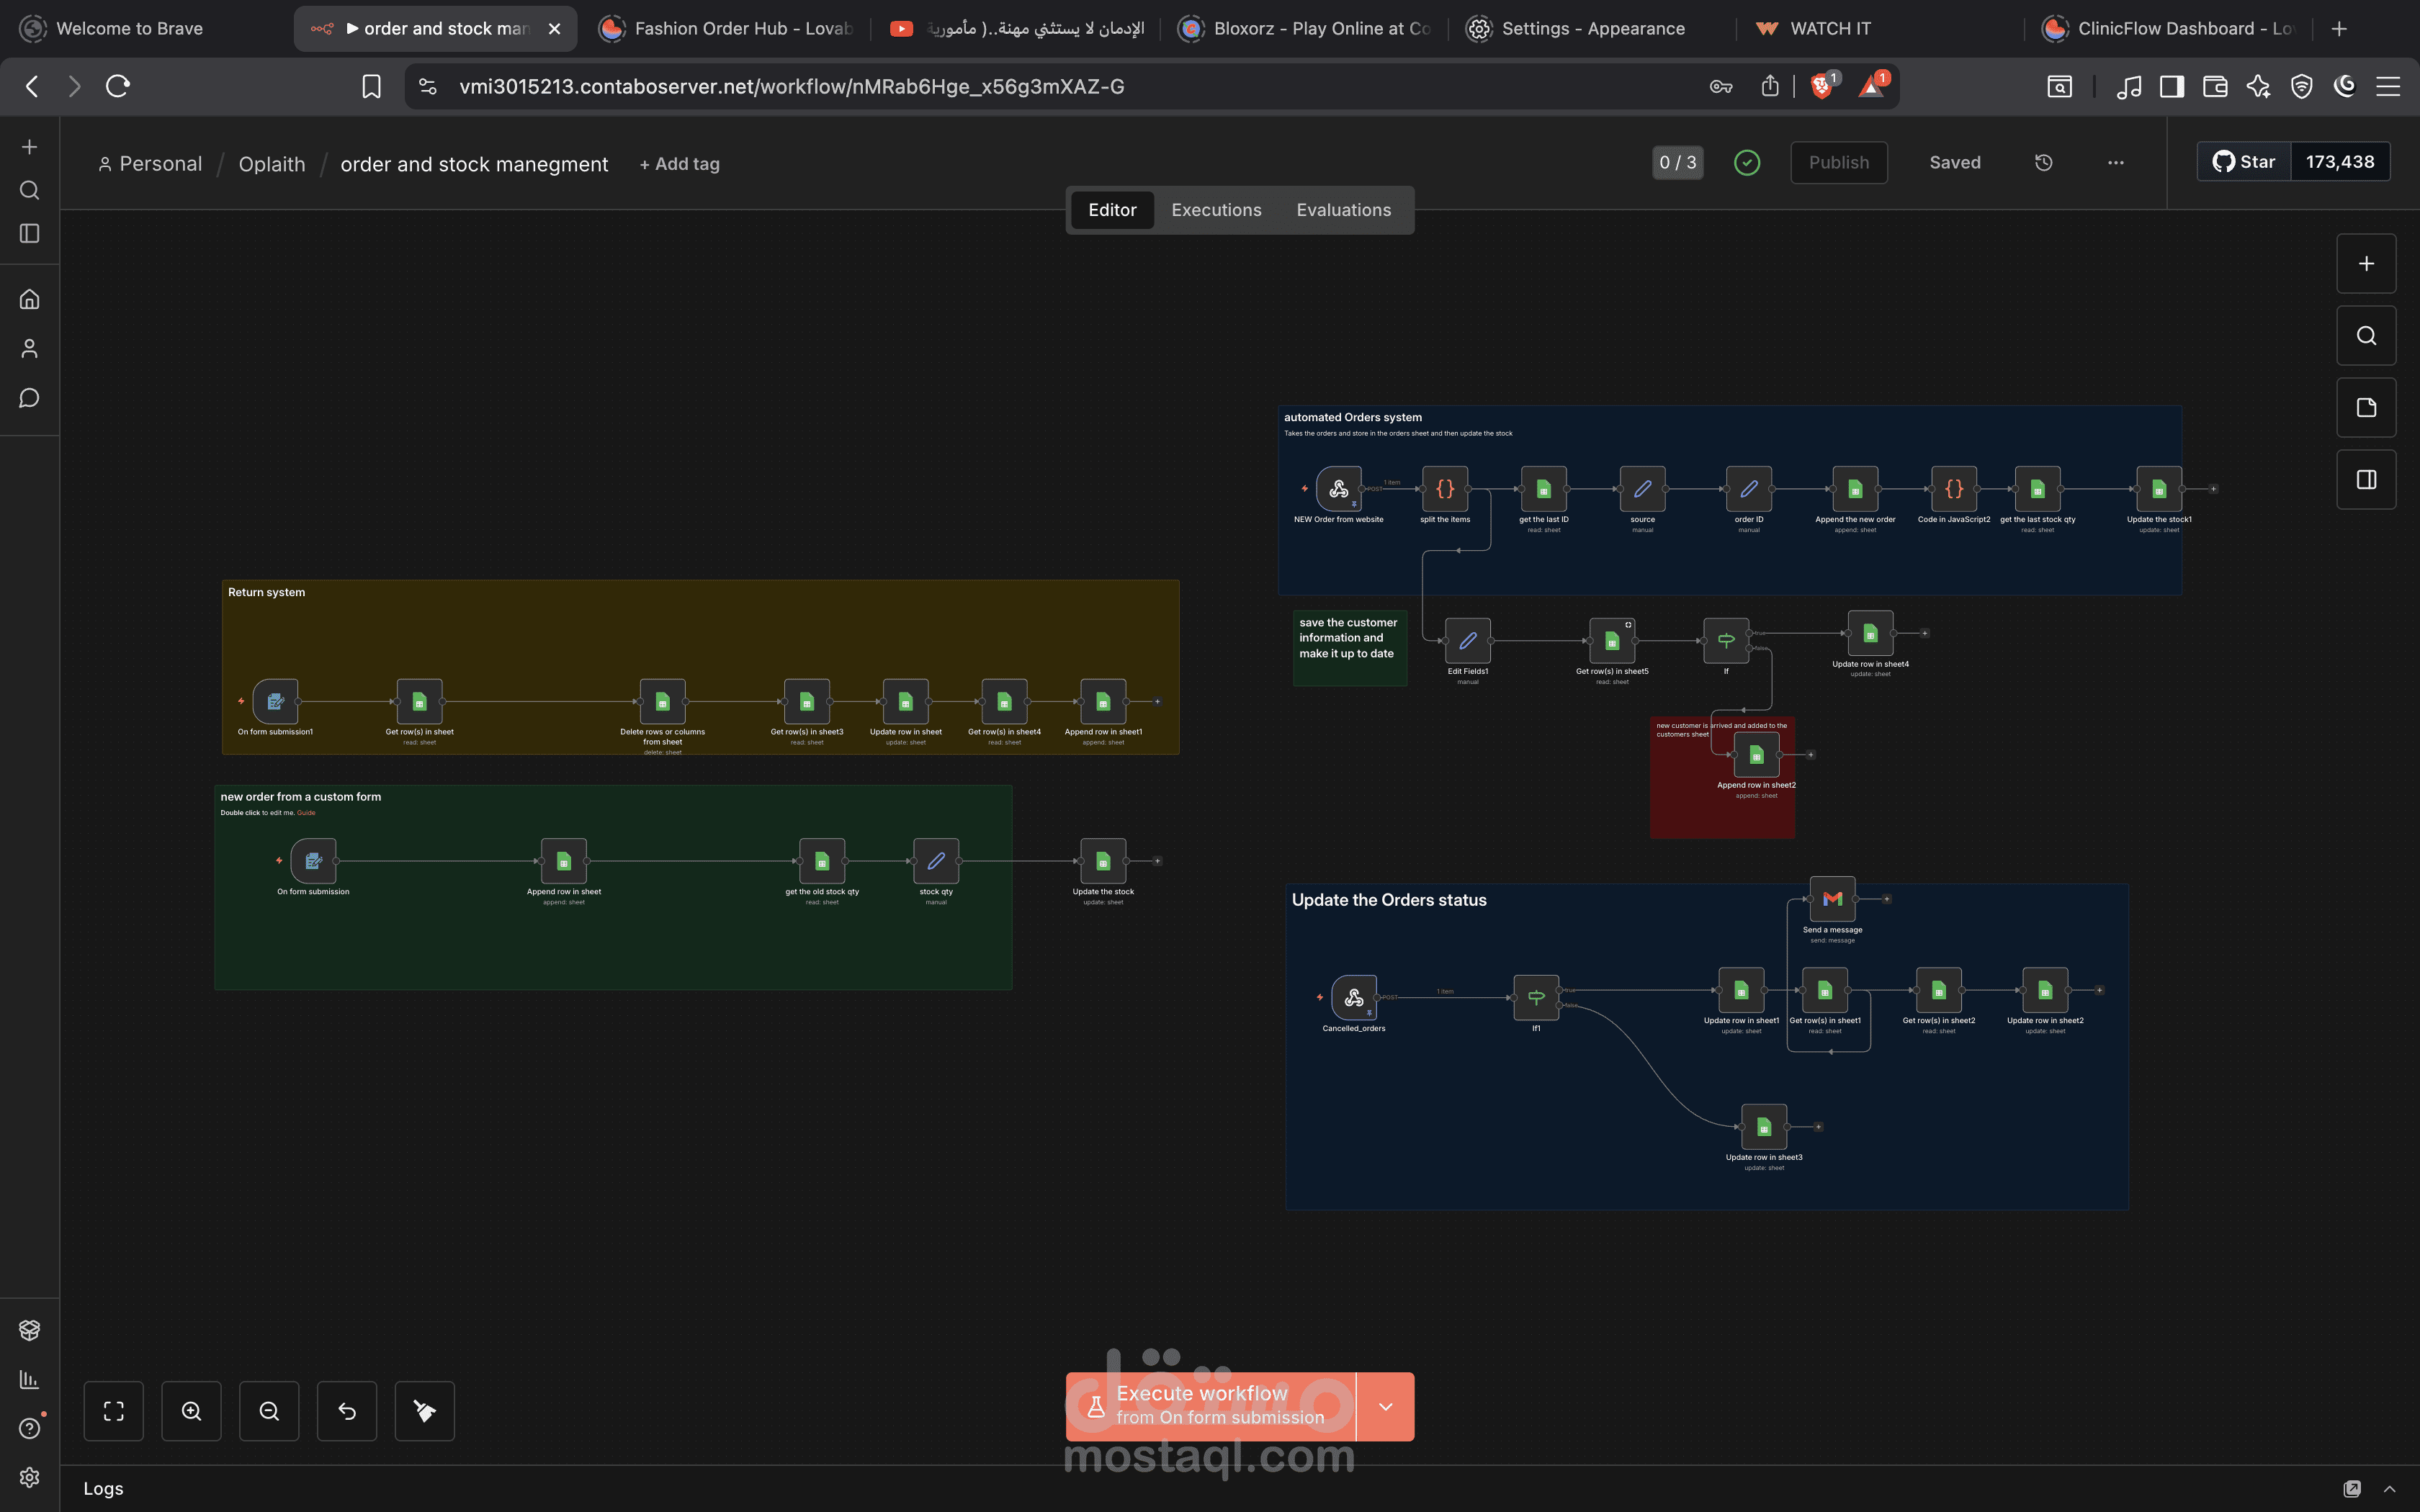Click the Add tag link

tap(679, 164)
